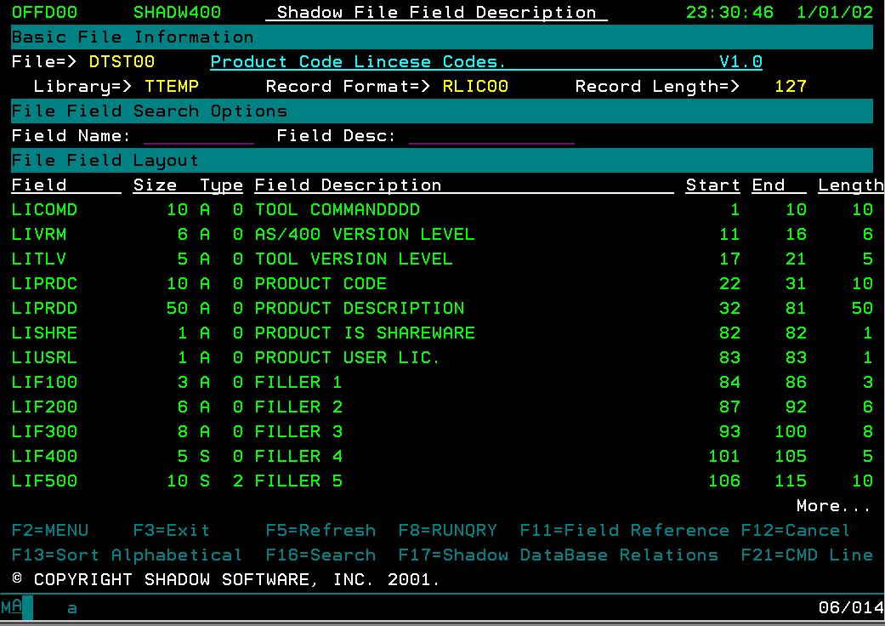Select the LIF300 field row
This screenshot has width=885, height=626.
pyautogui.click(x=442, y=432)
